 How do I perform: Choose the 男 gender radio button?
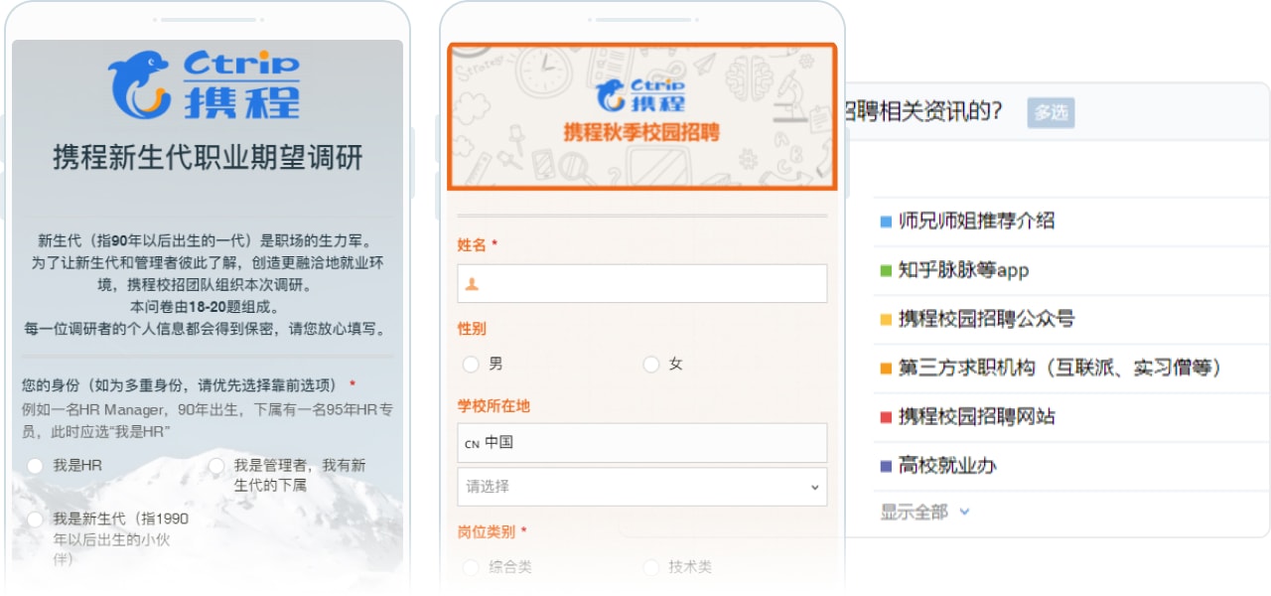point(471,365)
